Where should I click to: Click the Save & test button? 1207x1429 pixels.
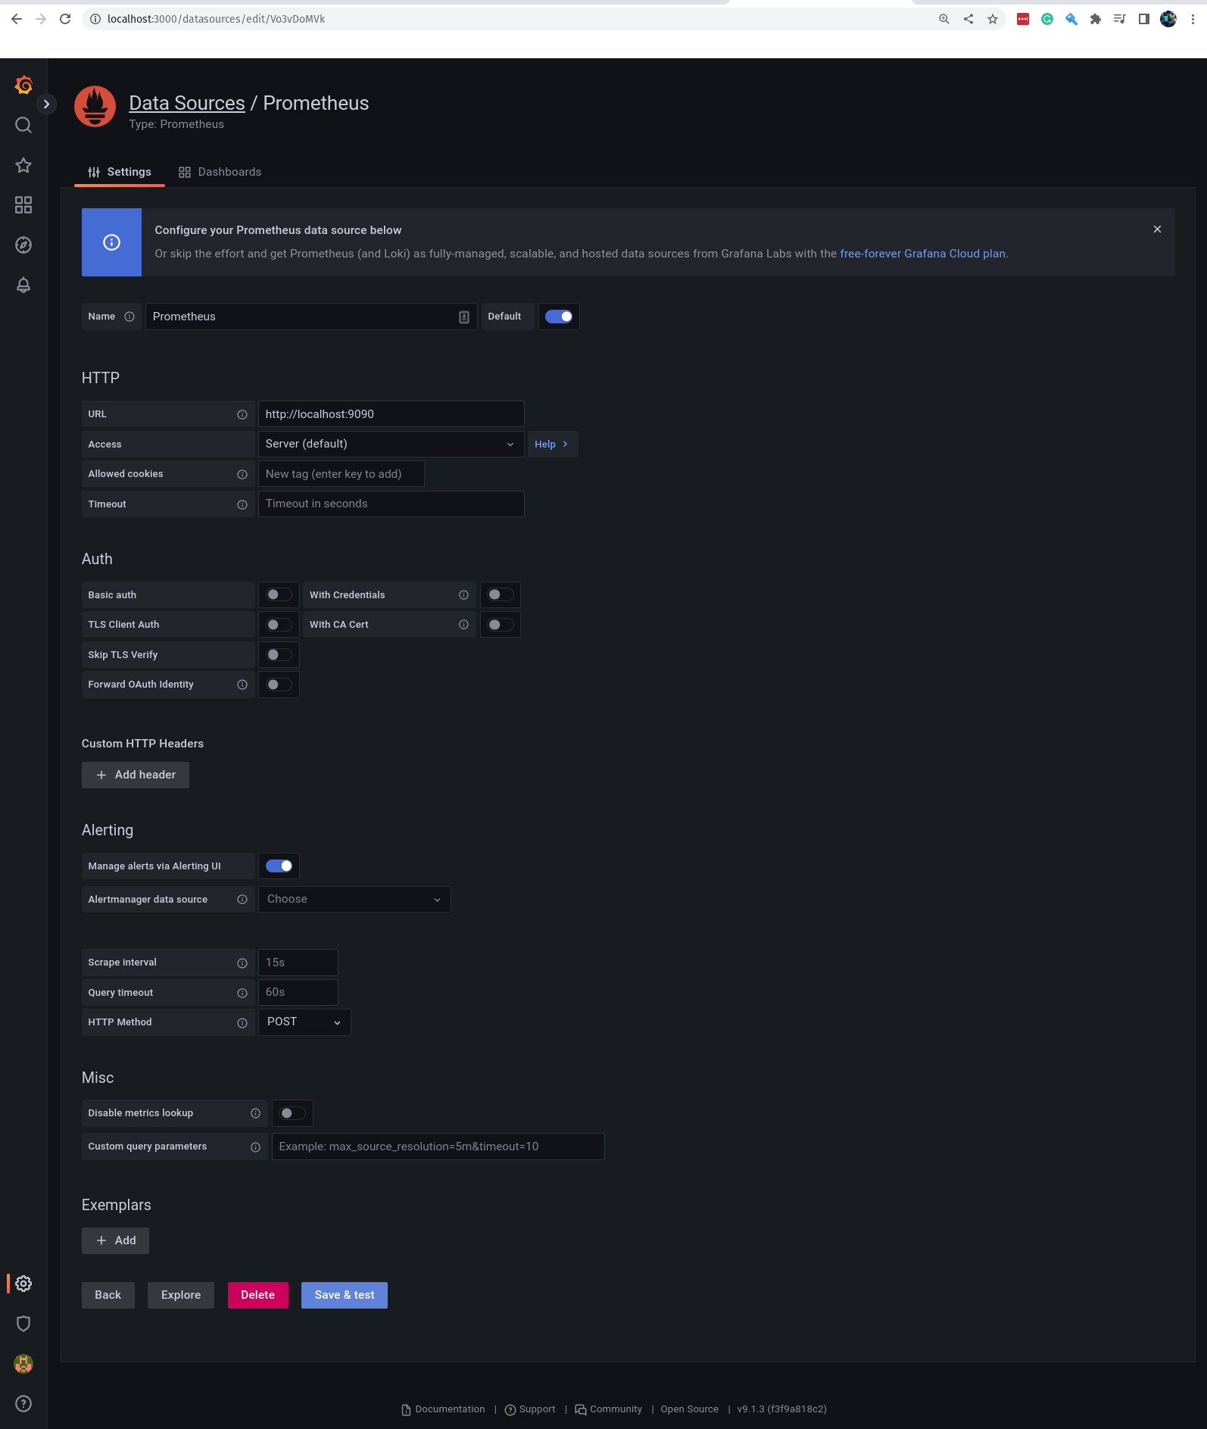coord(345,1295)
